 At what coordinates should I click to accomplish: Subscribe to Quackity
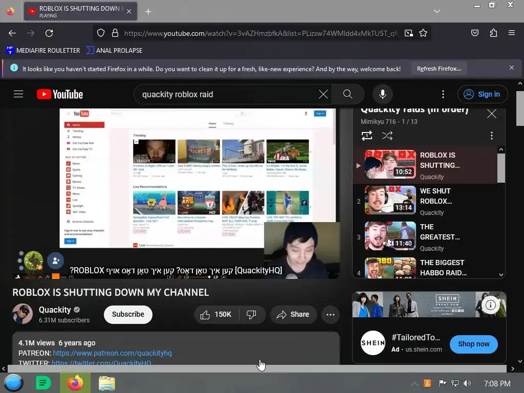(x=128, y=315)
